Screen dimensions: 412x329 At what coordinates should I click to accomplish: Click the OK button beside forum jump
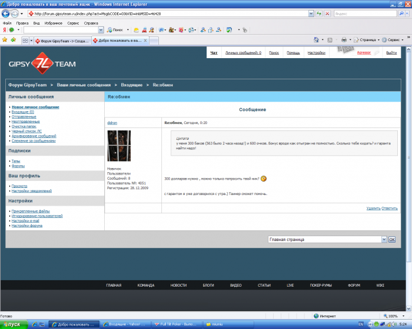pos(392,239)
